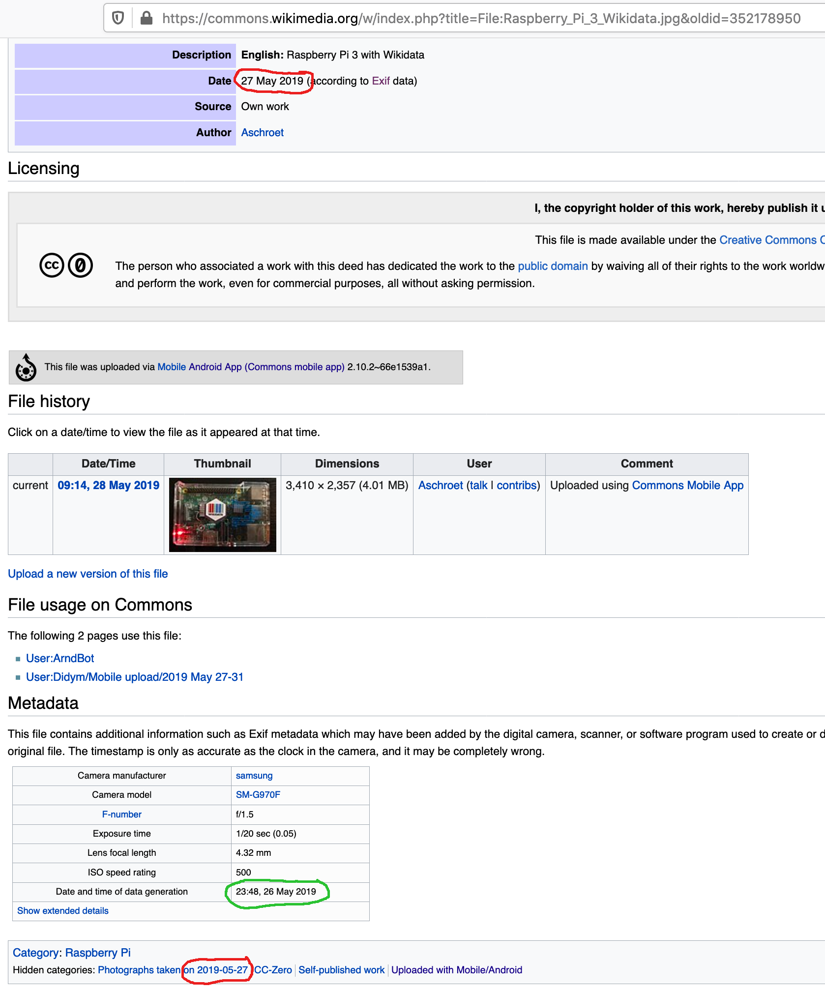Image resolution: width=825 pixels, height=990 pixels.
Task: Click Upload a new version of this file
Action: click(88, 574)
